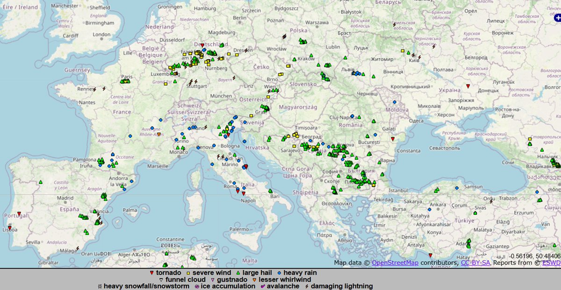The height and width of the screenshot is (290, 561).
Task: Click the tornado marker near Napoli
Action: coord(244,194)
